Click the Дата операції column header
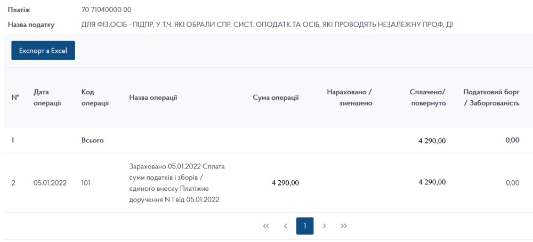Viewport: 533px width, 242px height. (47, 98)
